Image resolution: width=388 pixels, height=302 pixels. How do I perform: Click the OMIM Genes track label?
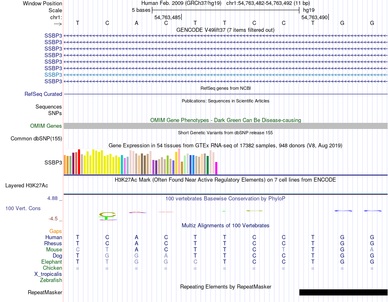point(46,126)
